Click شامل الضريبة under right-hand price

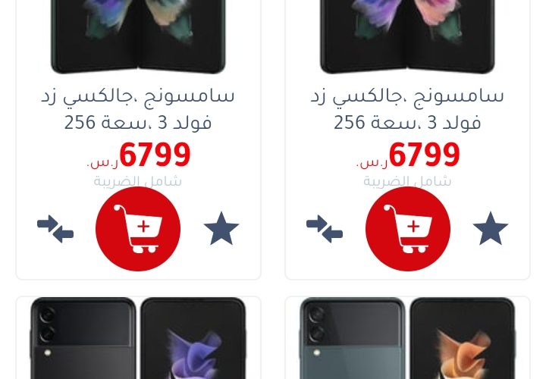pyautogui.click(x=407, y=181)
